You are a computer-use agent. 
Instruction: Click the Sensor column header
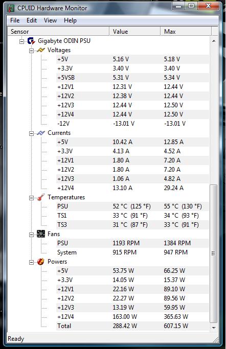coord(58,31)
